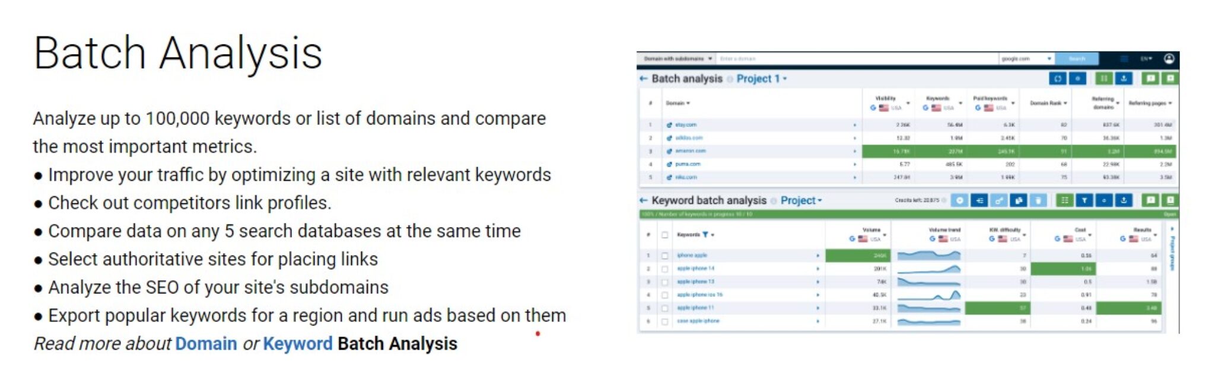
Task: Click the green keywords progress bar
Action: pyautogui.click(x=909, y=214)
